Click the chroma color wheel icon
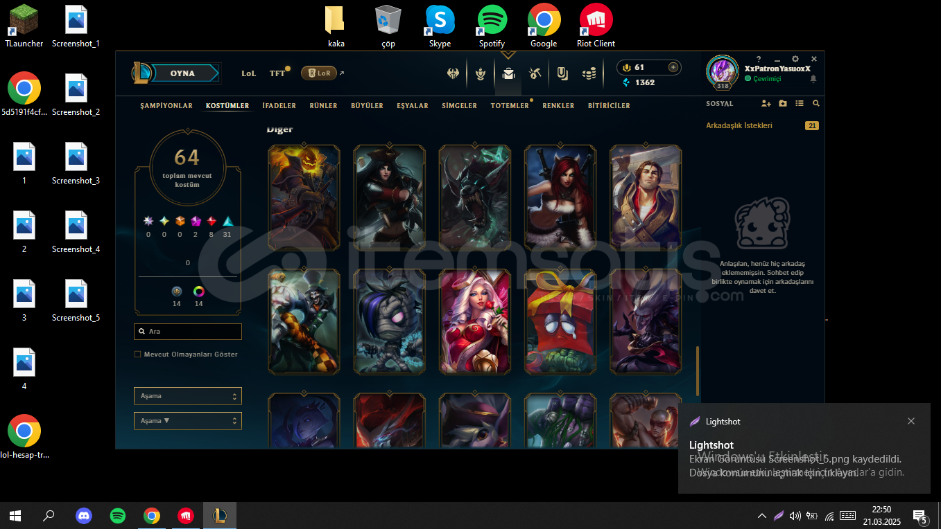 [199, 292]
